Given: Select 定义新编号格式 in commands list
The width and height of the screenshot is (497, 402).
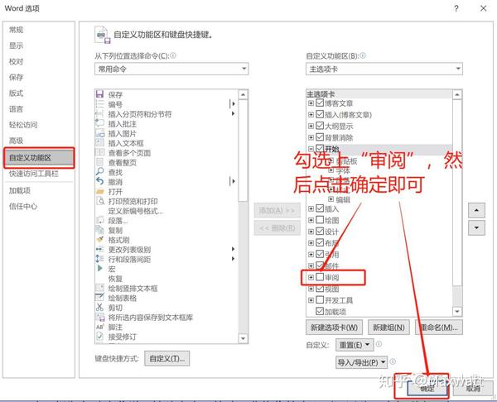Looking at the screenshot, I should pos(135,211).
